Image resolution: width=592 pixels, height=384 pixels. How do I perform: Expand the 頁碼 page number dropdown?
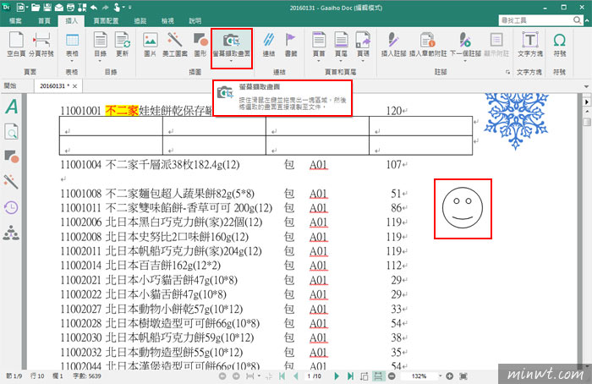[363, 62]
